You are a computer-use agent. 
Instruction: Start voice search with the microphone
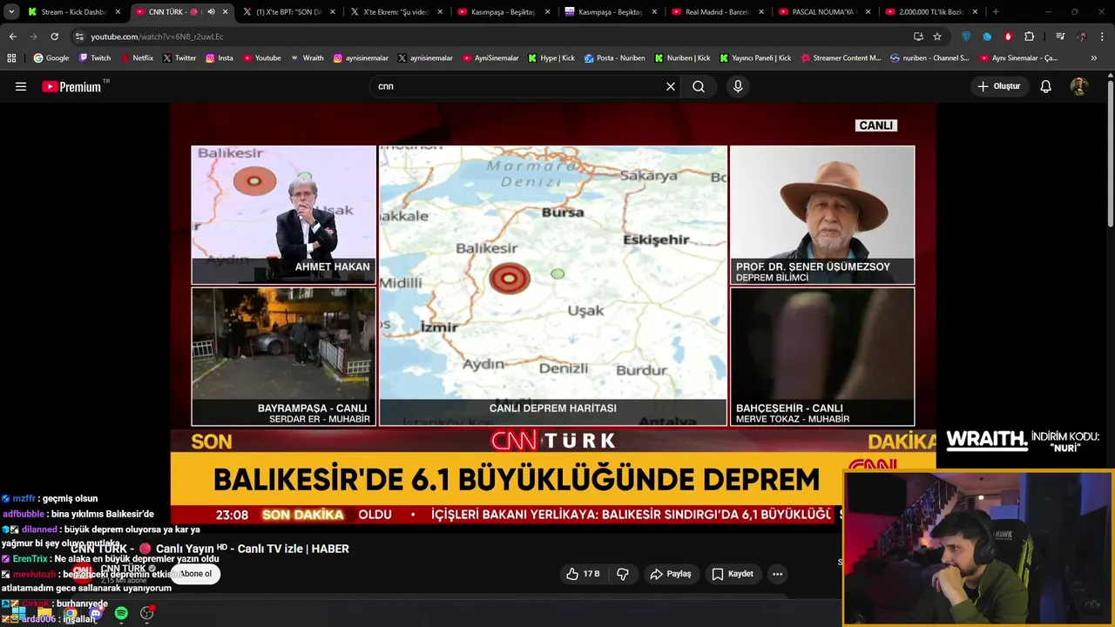coord(738,86)
